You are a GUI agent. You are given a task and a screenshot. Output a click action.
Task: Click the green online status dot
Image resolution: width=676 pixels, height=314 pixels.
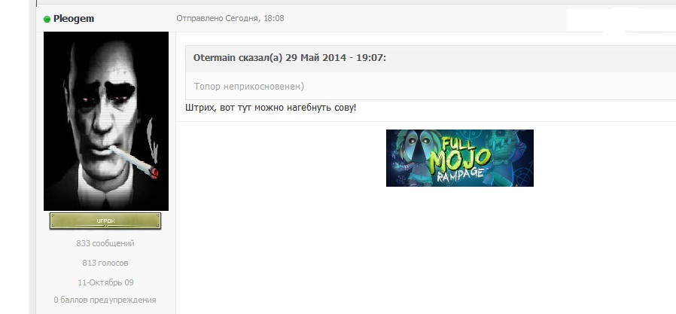point(47,19)
